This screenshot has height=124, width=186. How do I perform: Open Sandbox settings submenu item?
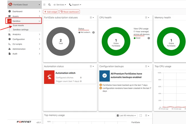[21, 30]
